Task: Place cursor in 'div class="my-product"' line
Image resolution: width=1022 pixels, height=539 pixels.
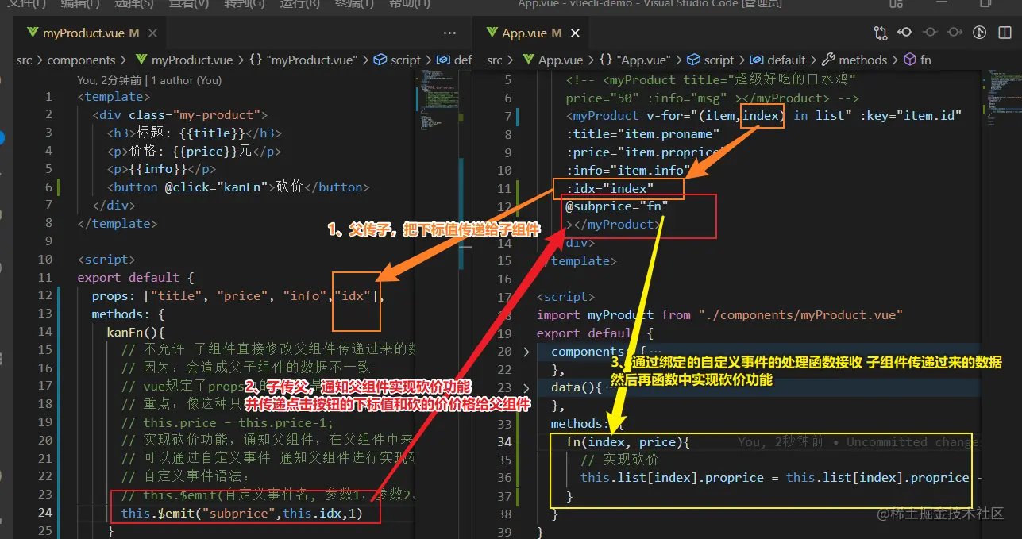Action: pyautogui.click(x=179, y=115)
